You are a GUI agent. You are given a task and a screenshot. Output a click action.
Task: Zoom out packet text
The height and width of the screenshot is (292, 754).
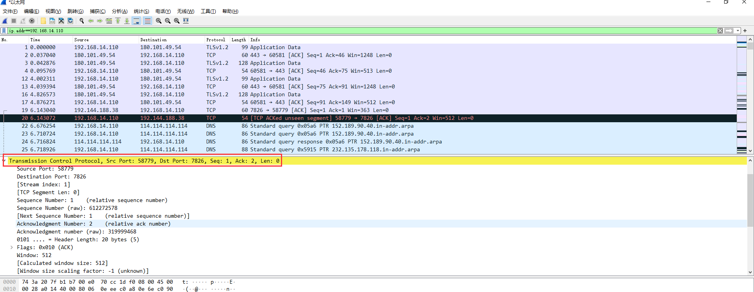(168, 21)
